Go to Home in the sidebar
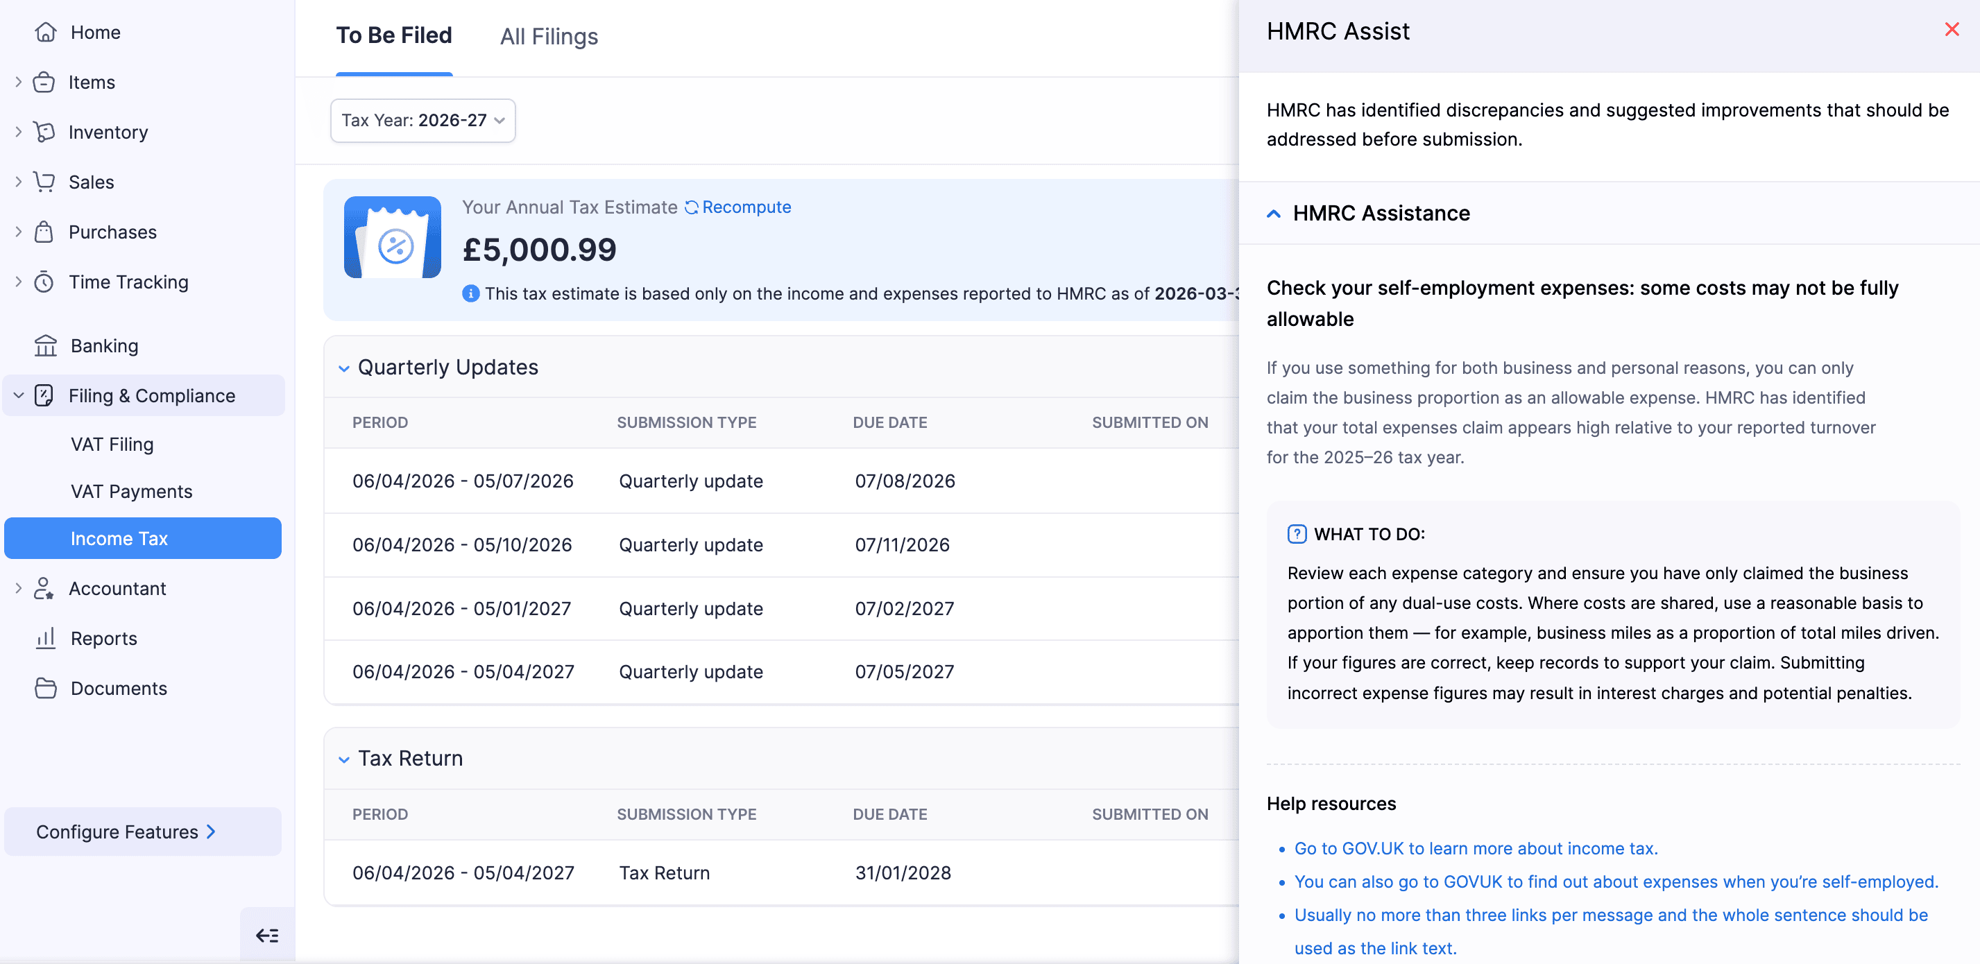The height and width of the screenshot is (964, 1980). pos(95,33)
